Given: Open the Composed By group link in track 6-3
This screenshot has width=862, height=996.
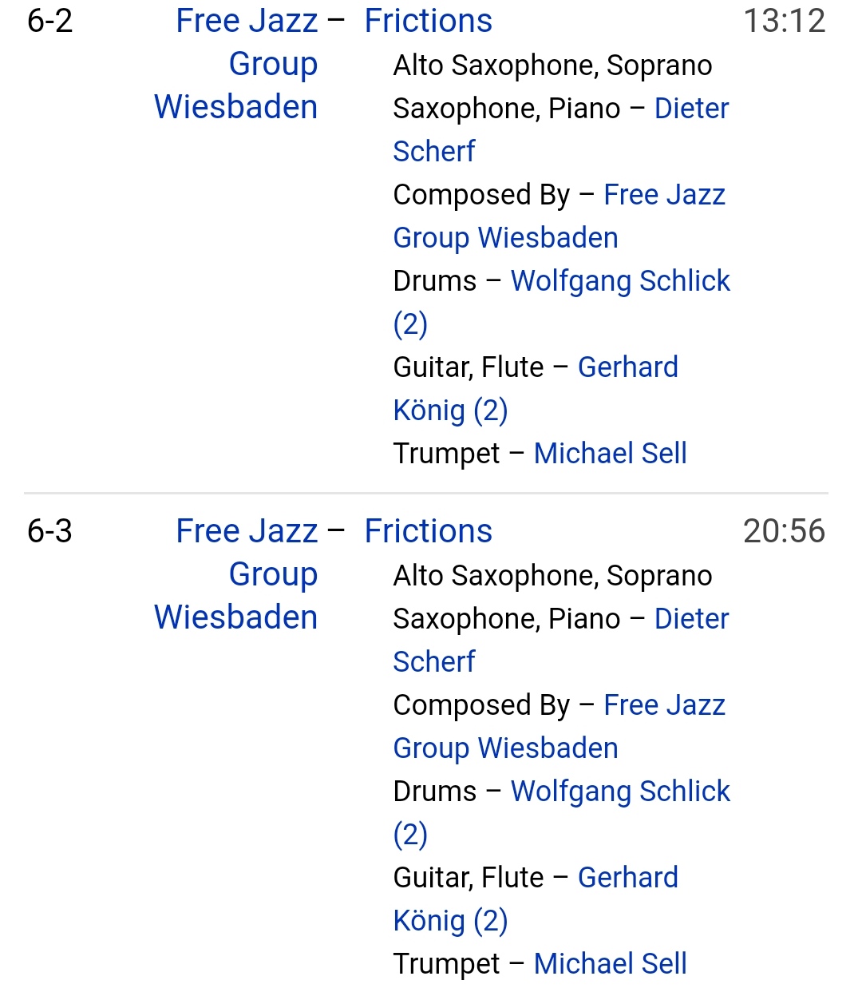Looking at the screenshot, I should pos(664,705).
